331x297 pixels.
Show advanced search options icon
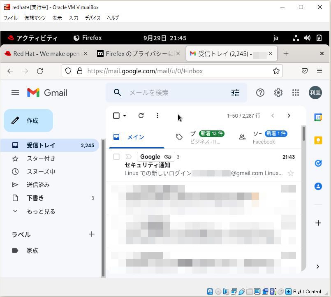click(x=235, y=93)
